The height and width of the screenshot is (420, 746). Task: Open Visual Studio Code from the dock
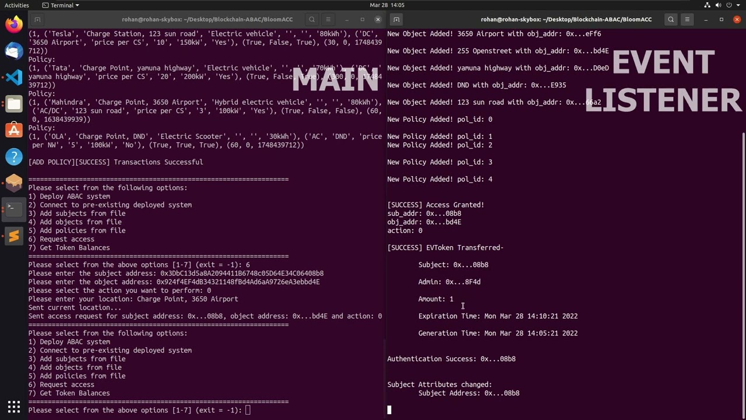14,77
